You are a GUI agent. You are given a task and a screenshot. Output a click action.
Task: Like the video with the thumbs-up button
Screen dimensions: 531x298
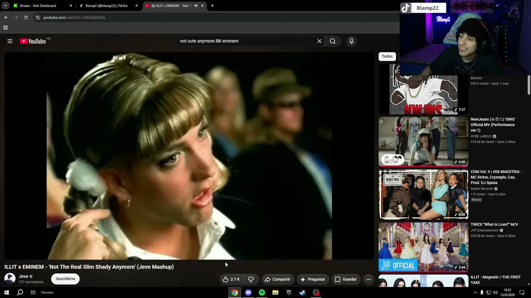[231, 279]
